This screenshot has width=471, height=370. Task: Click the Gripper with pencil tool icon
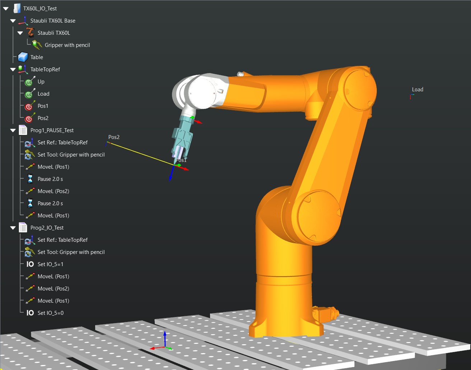coord(37,45)
